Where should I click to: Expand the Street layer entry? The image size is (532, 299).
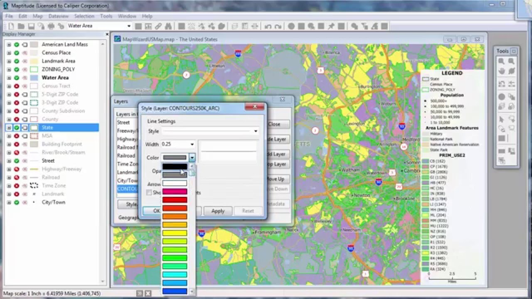tap(9, 161)
